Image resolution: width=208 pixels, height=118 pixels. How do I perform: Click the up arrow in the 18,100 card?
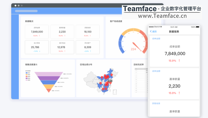coord(90,36)
